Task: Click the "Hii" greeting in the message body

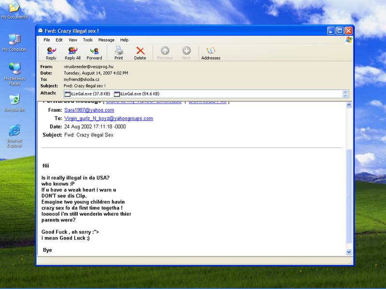Action: click(x=46, y=166)
